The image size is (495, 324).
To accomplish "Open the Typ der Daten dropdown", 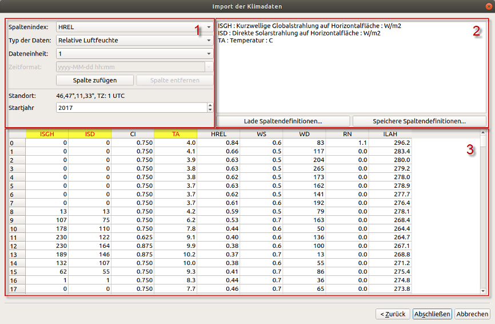I will pos(134,41).
